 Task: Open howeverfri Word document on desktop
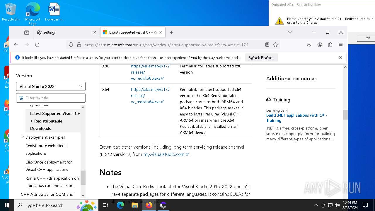[x=54, y=12]
